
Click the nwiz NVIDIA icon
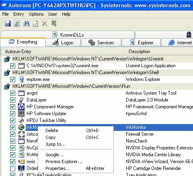(21, 162)
